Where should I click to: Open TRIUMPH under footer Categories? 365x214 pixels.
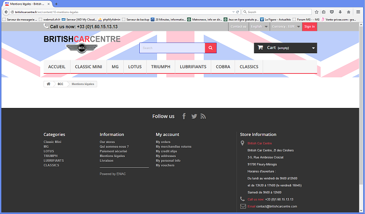[x=50, y=156]
